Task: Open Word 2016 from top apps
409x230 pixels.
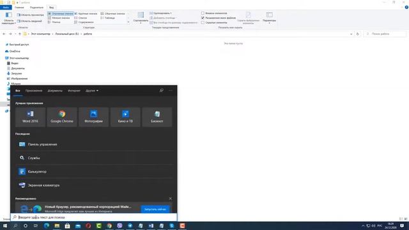Action: (30, 117)
